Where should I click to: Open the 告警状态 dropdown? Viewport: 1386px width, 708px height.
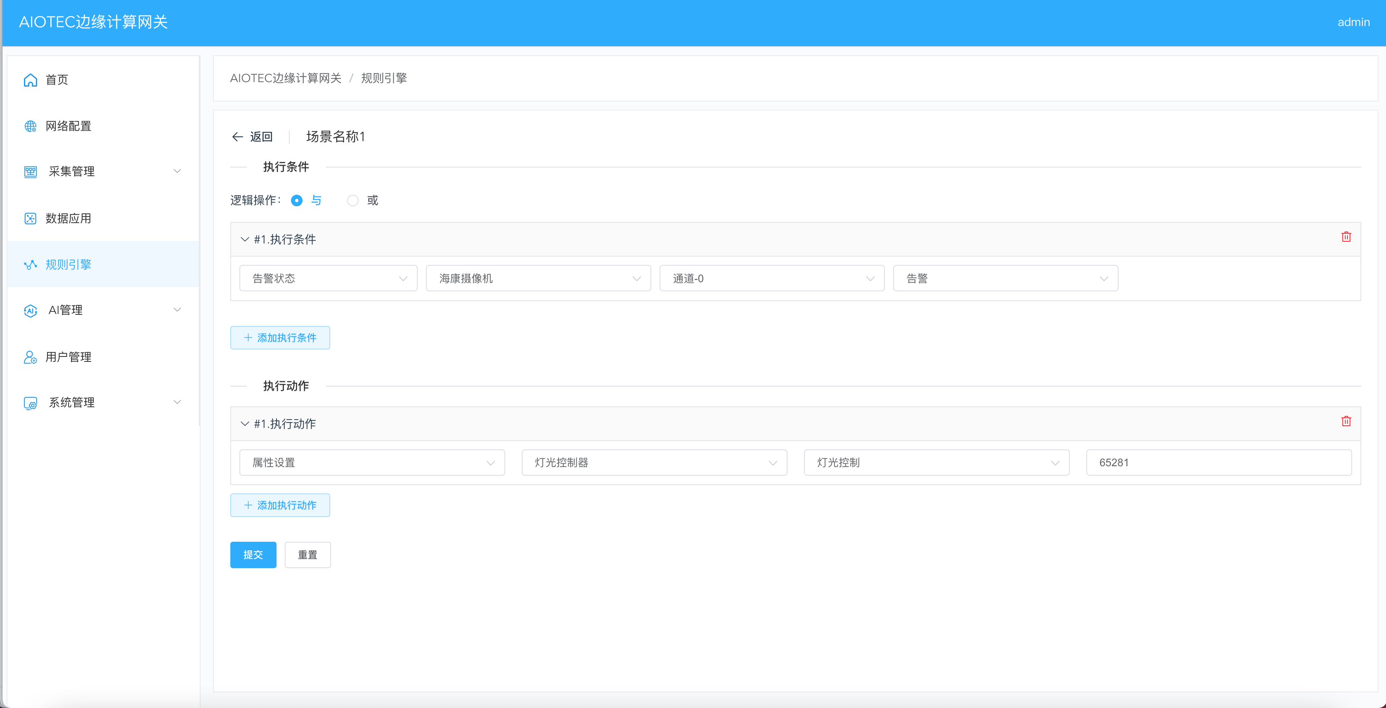point(328,278)
